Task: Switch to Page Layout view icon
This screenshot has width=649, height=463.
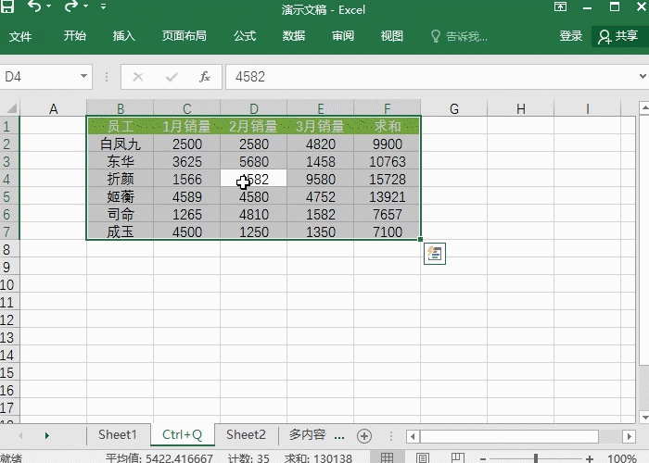Action: 422,457
